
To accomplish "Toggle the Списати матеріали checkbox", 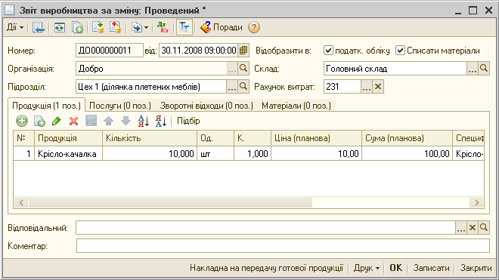I will pos(400,51).
